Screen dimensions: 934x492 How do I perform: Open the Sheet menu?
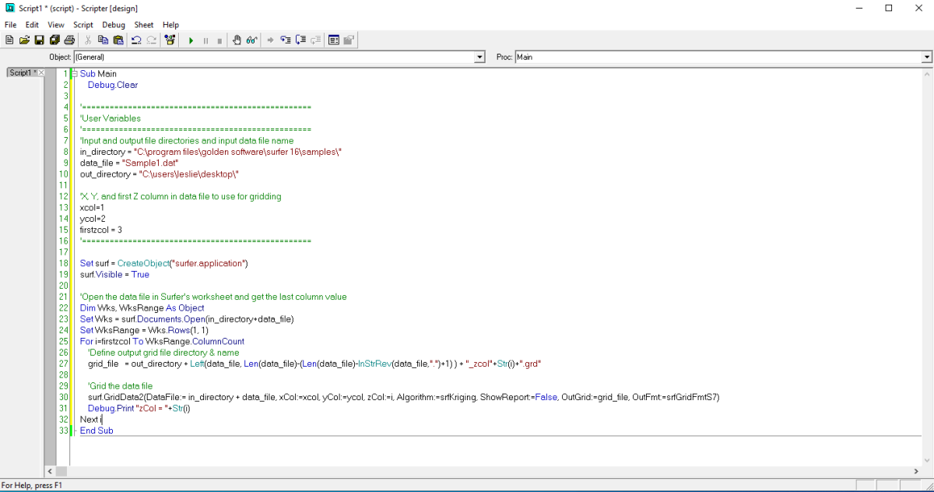pyautogui.click(x=143, y=24)
